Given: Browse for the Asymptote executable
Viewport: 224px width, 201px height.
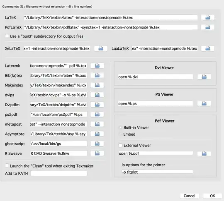Looking at the screenshot, I should [x=97, y=134].
